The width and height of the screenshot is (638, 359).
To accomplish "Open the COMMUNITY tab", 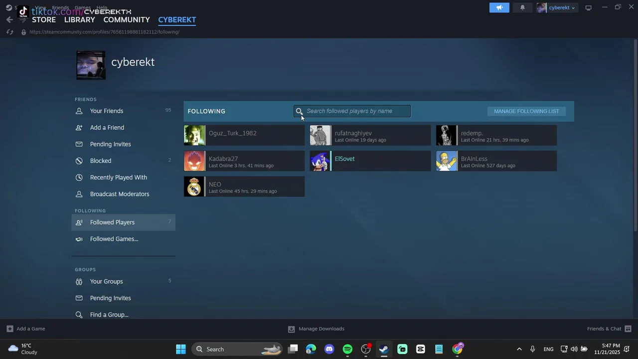I will [x=127, y=19].
